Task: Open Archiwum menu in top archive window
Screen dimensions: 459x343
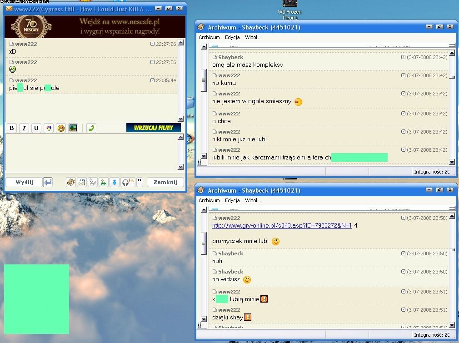Action: click(209, 37)
